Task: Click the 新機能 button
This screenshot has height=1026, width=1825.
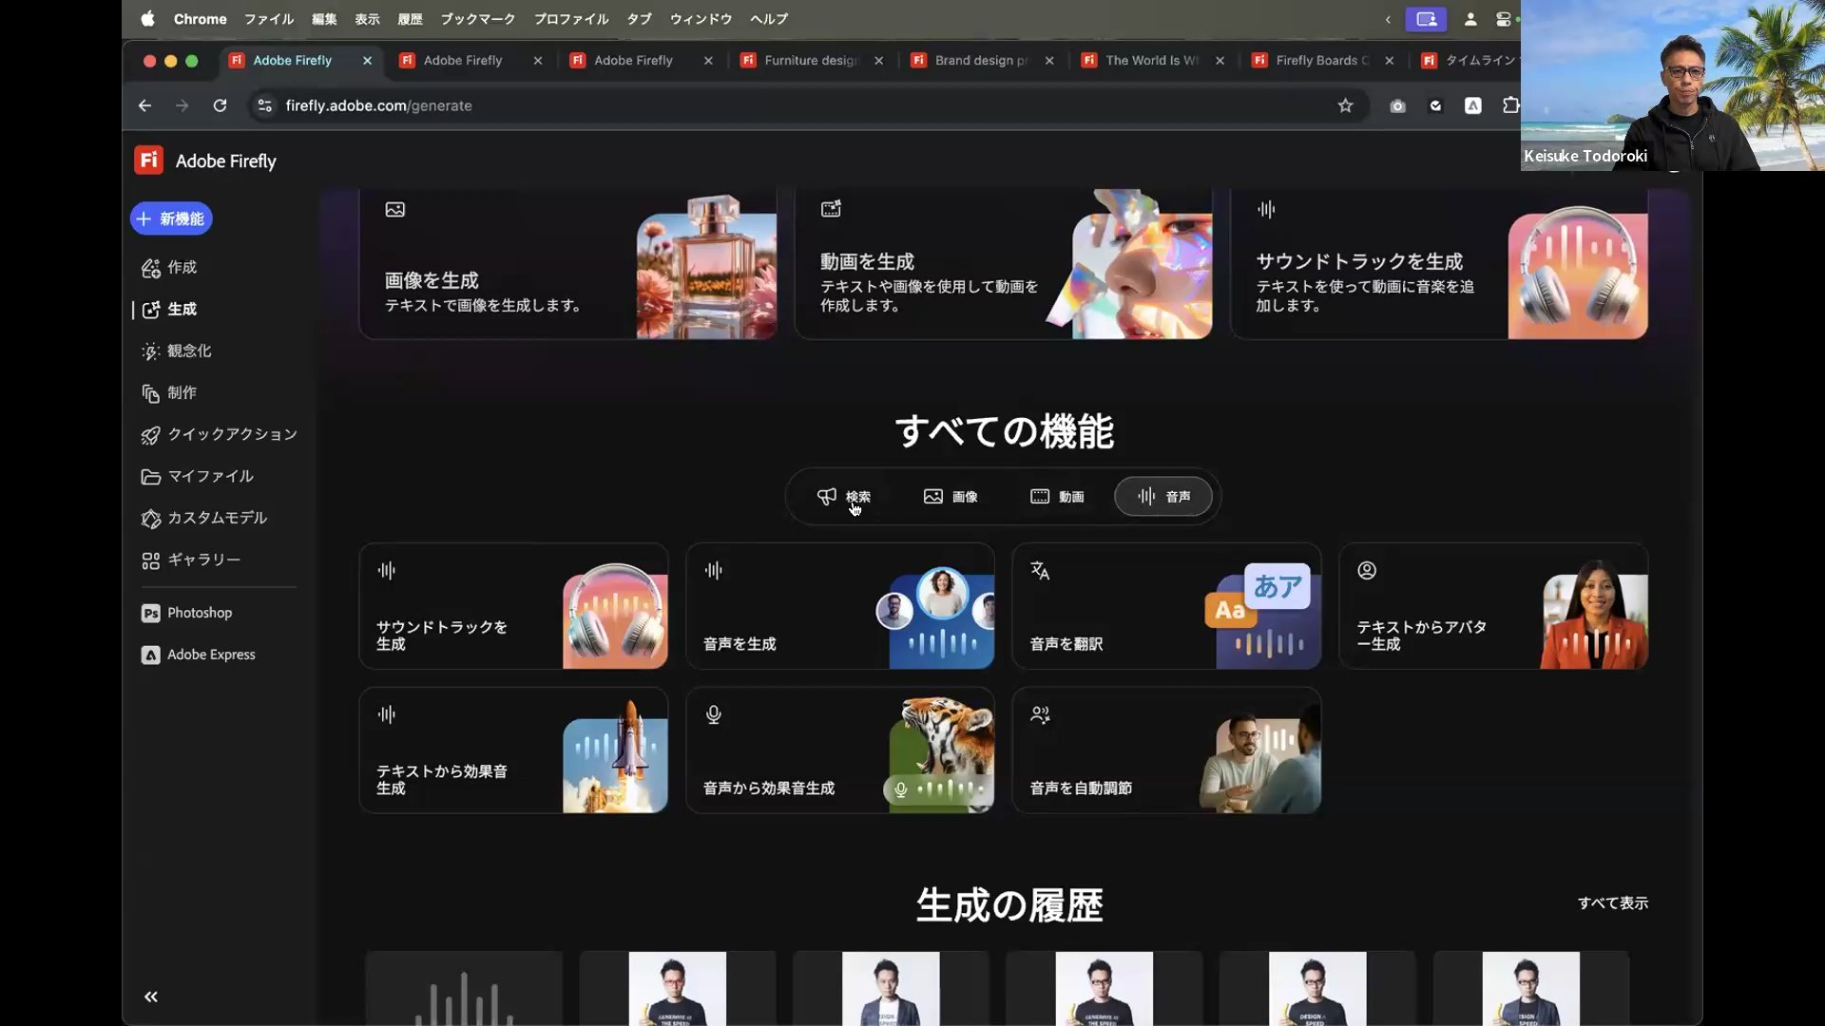Action: pos(170,218)
